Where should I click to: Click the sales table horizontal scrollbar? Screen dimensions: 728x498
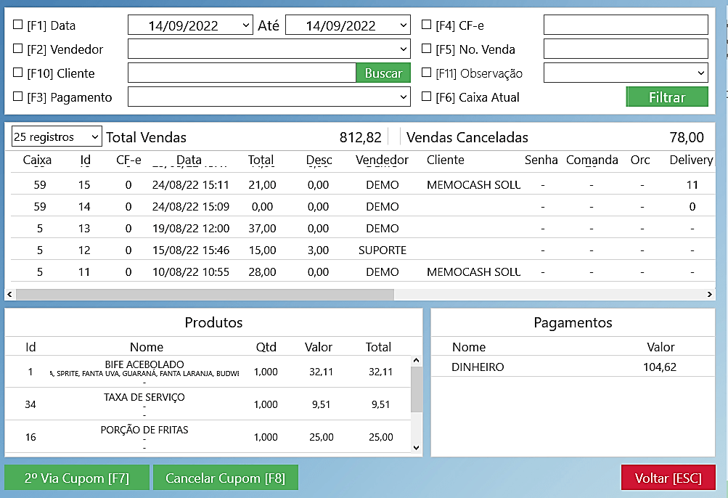coord(204,295)
